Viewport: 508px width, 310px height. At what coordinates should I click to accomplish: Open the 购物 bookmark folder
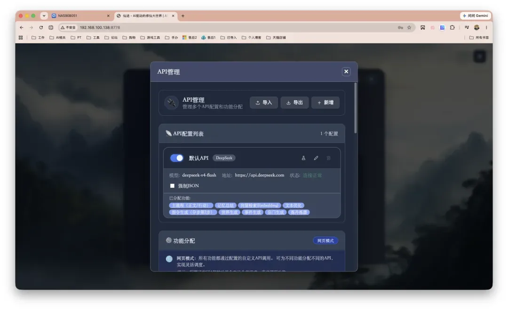point(129,38)
